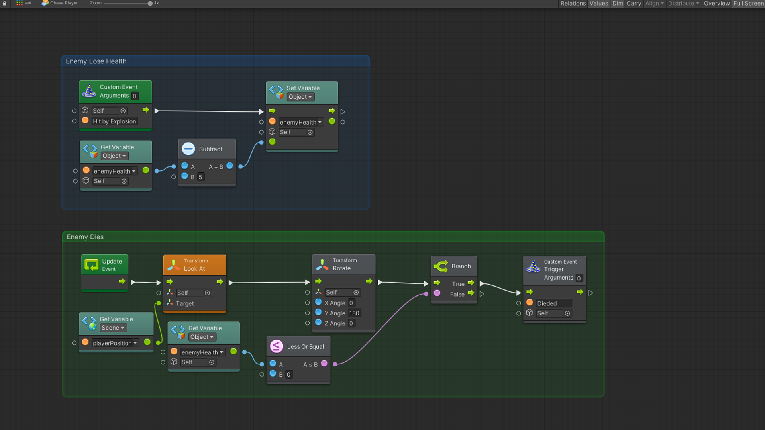
Task: Click Rotate node flow output arrow
Action: [369, 281]
